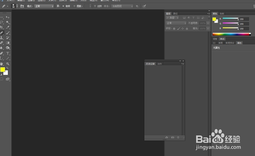Select the Horizontal Type tool in the toolbox
This screenshot has width=255, height=156.
click(x=8, y=53)
